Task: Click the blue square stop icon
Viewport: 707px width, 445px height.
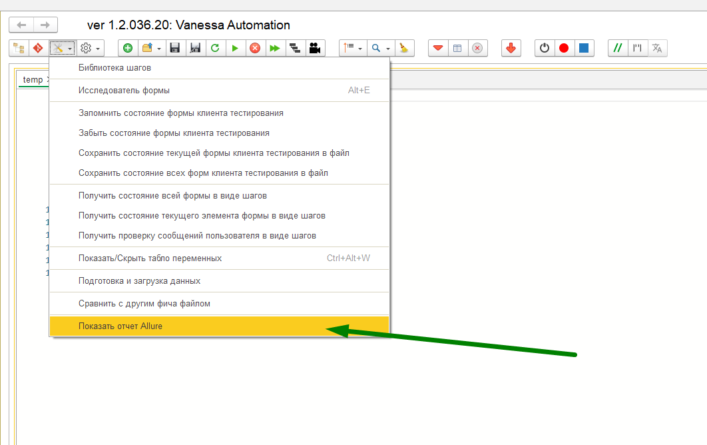Action: point(583,48)
